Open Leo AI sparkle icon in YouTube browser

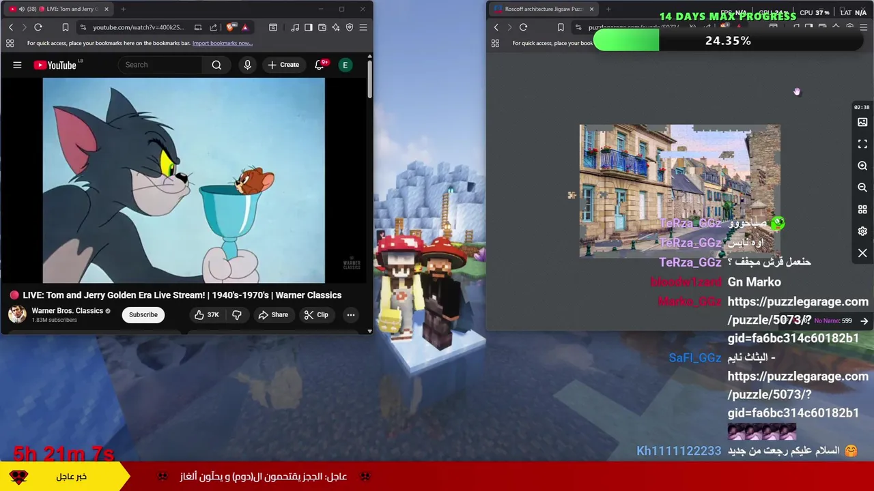coord(336,27)
